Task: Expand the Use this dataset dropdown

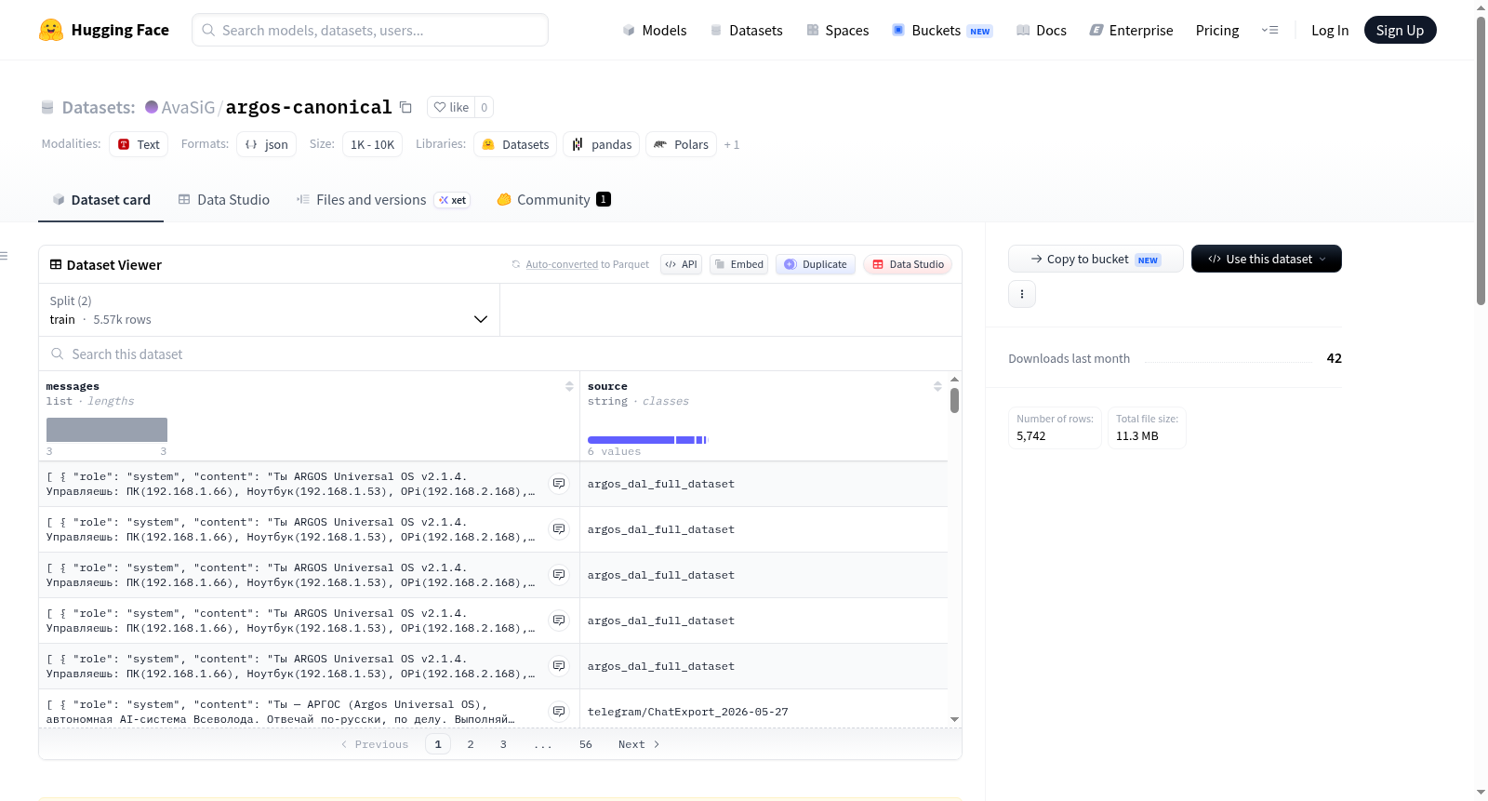Action: [1267, 259]
